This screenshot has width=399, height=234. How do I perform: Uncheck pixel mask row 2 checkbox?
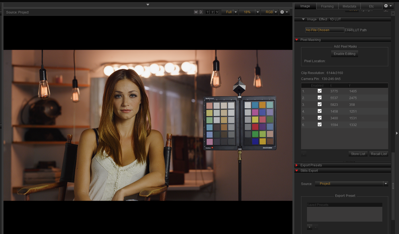[x=320, y=98]
